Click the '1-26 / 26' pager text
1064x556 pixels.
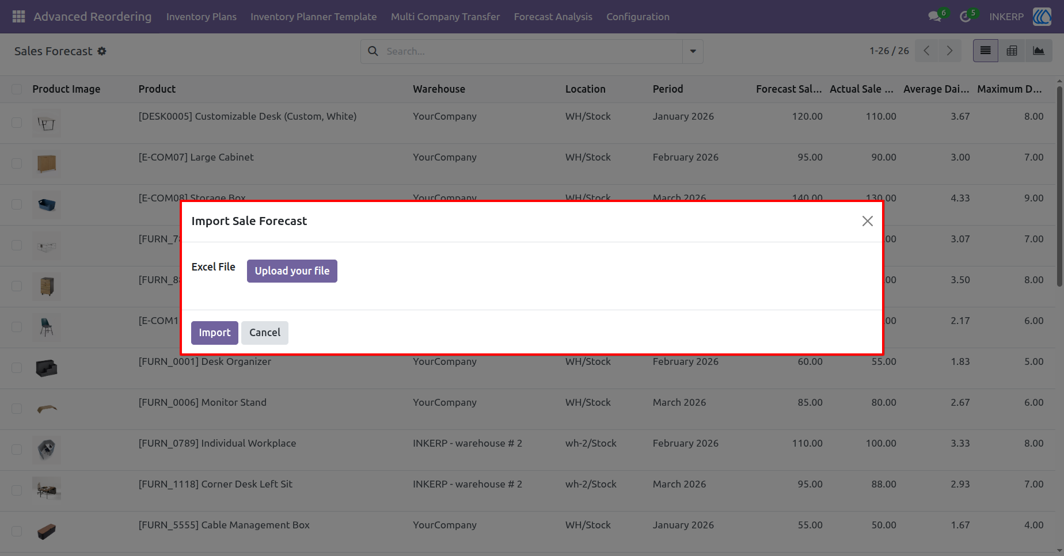pyautogui.click(x=889, y=51)
